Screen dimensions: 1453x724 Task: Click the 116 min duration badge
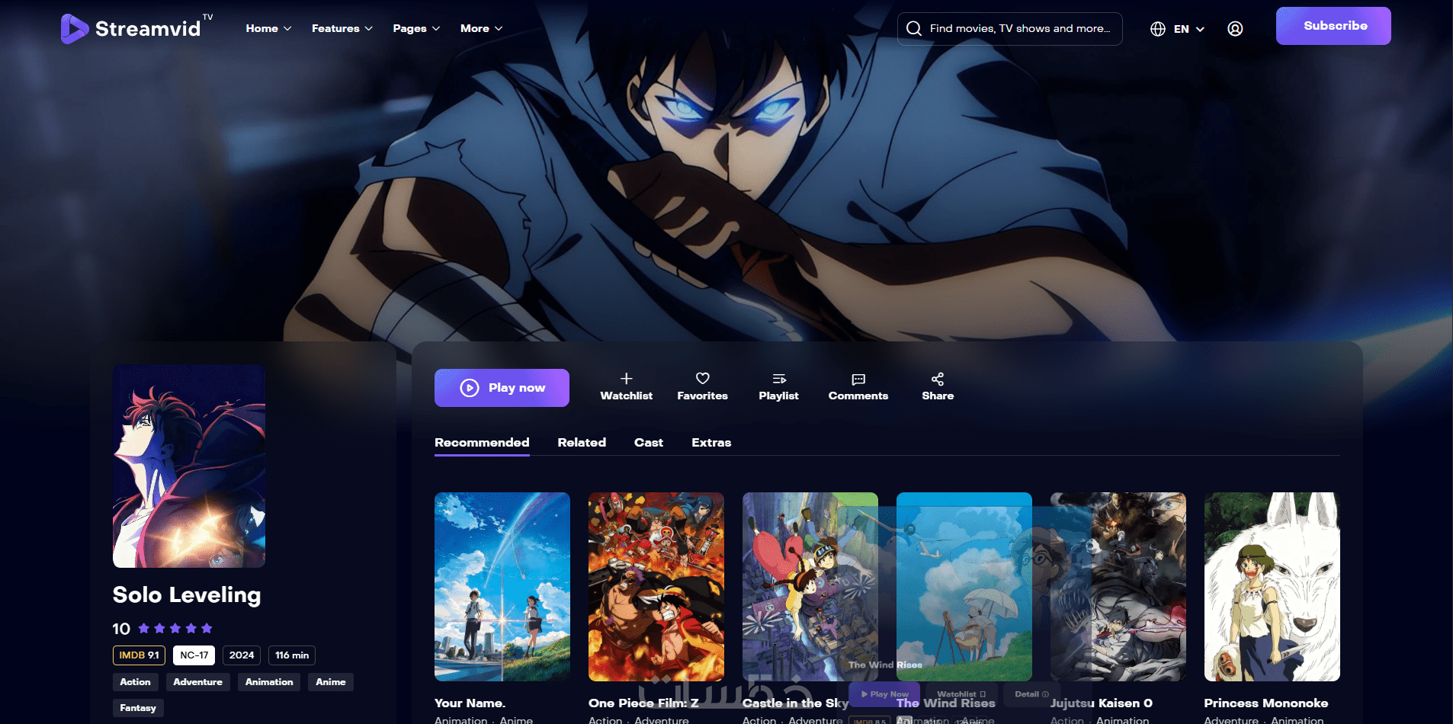(292, 655)
